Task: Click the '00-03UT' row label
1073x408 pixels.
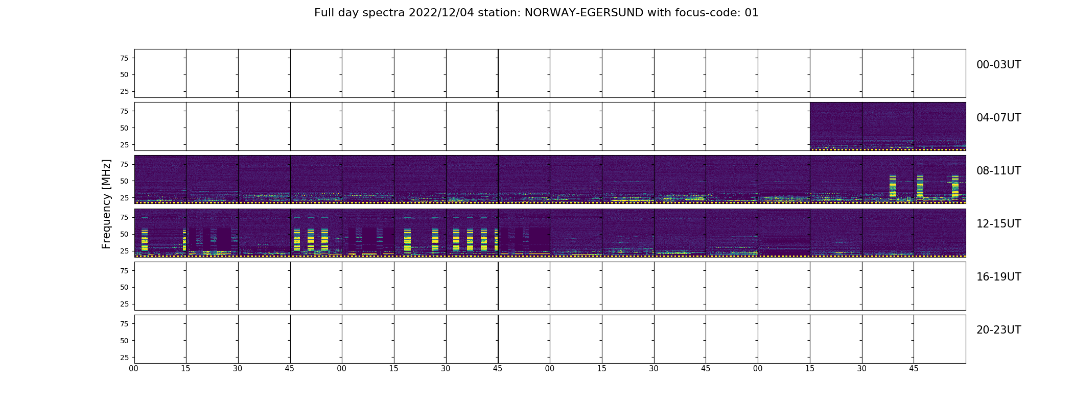Action: coord(998,65)
